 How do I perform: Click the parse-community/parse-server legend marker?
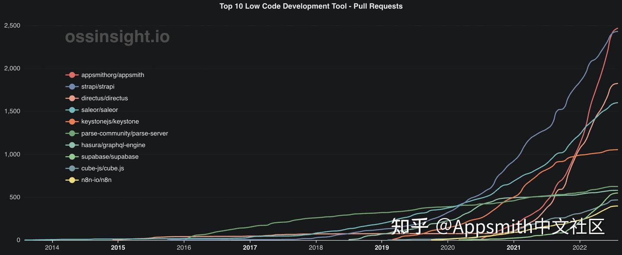pyautogui.click(x=72, y=133)
